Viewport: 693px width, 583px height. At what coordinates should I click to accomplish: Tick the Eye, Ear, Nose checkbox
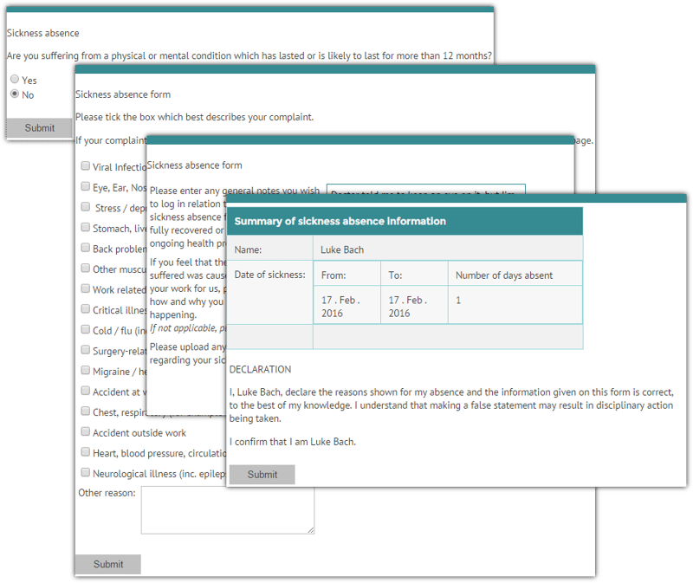[85, 186]
